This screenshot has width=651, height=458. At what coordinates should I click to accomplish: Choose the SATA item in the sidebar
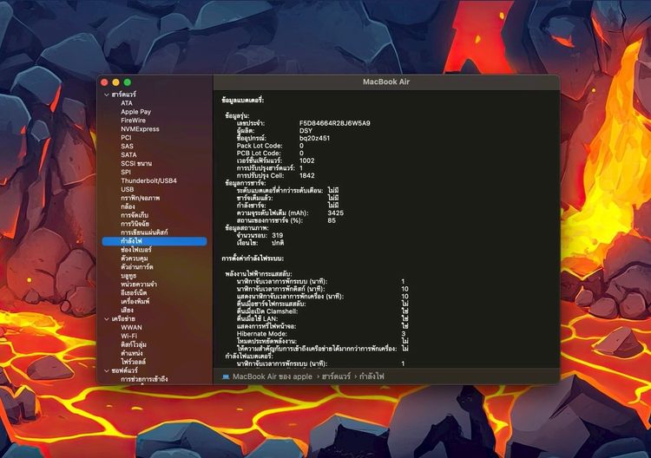128,154
